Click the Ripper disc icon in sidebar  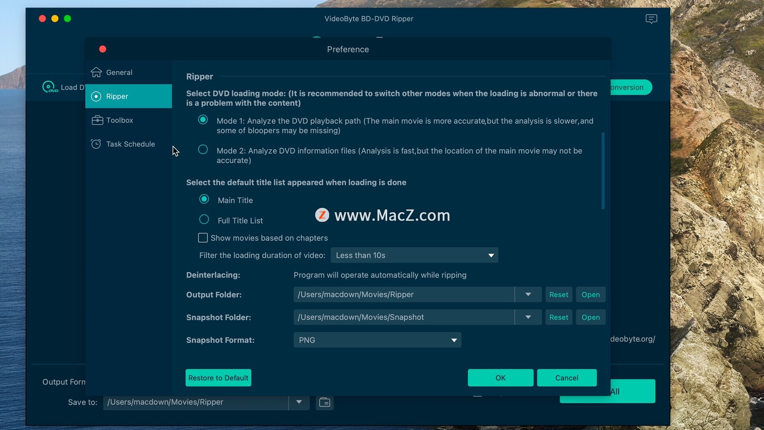coord(96,96)
